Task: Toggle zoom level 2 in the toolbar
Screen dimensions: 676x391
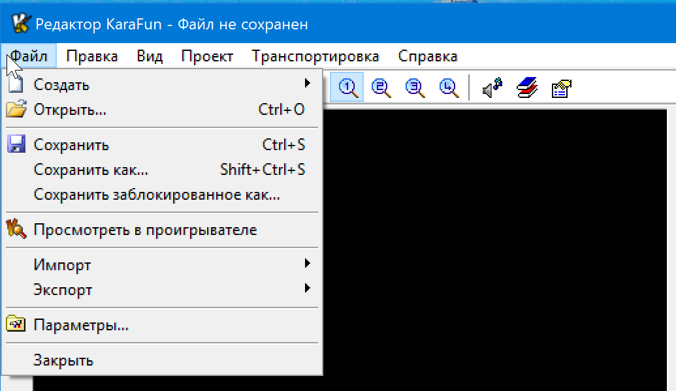Action: click(x=381, y=86)
